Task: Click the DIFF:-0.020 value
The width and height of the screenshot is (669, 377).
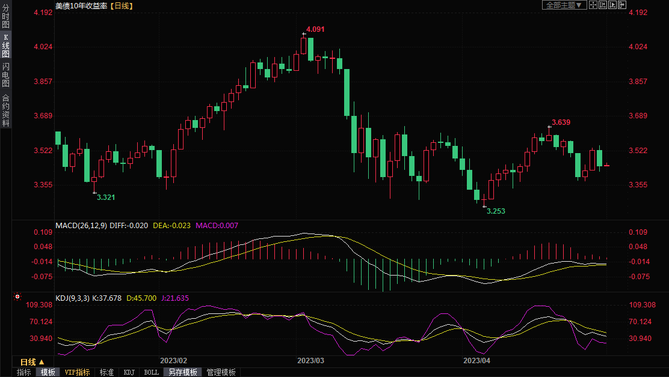Action: coord(129,226)
